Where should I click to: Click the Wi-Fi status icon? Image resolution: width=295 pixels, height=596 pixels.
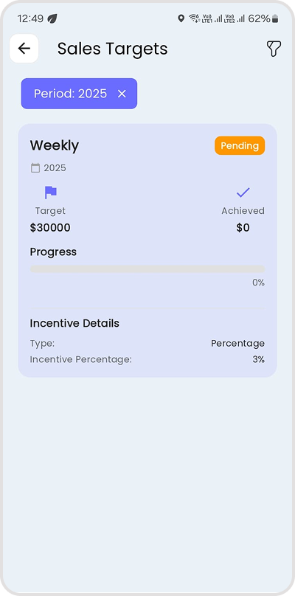click(x=194, y=18)
